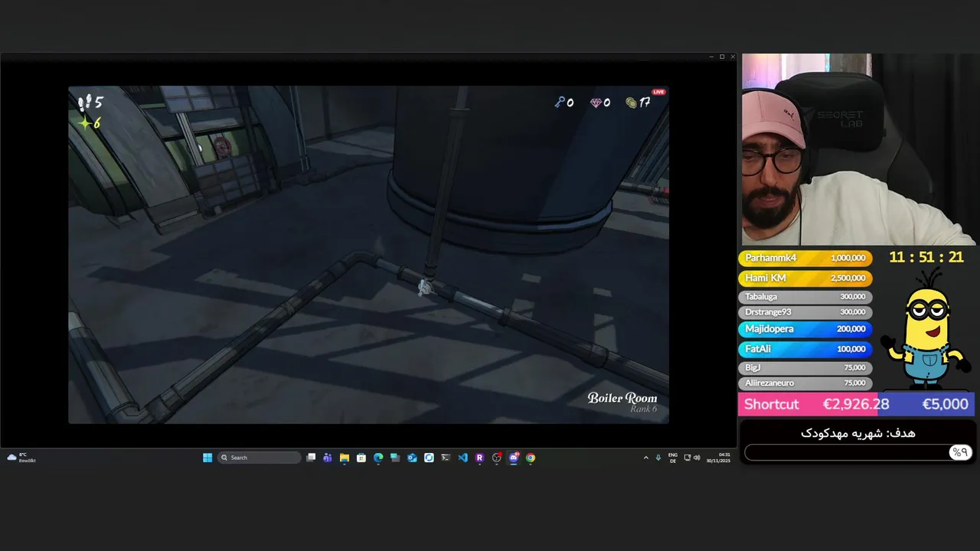
Task: Open the weather widget showing 8°C
Action: [21, 458]
